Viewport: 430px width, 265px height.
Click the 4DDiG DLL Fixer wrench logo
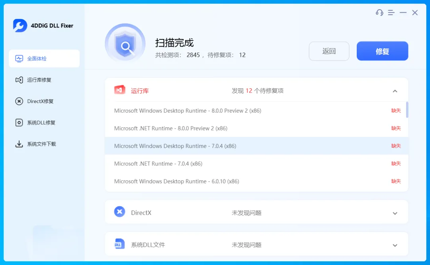pos(20,25)
